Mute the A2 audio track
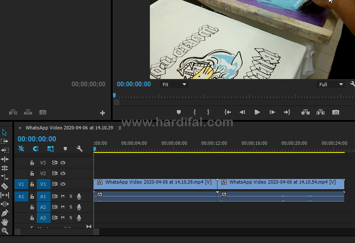 (63, 207)
